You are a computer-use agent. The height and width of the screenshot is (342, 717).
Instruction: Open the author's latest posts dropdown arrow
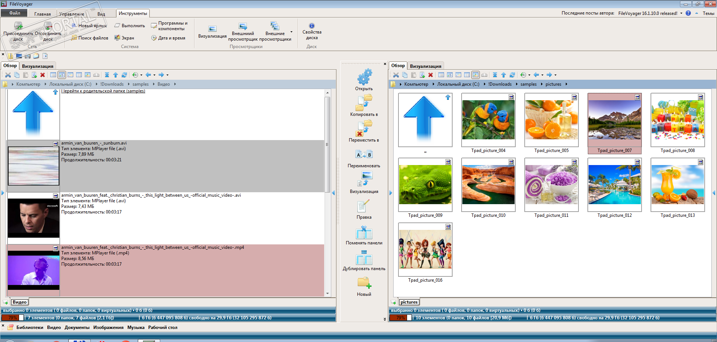pyautogui.click(x=681, y=13)
